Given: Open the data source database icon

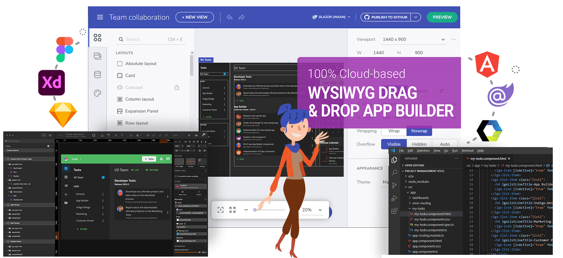Looking at the screenshot, I should [x=97, y=75].
